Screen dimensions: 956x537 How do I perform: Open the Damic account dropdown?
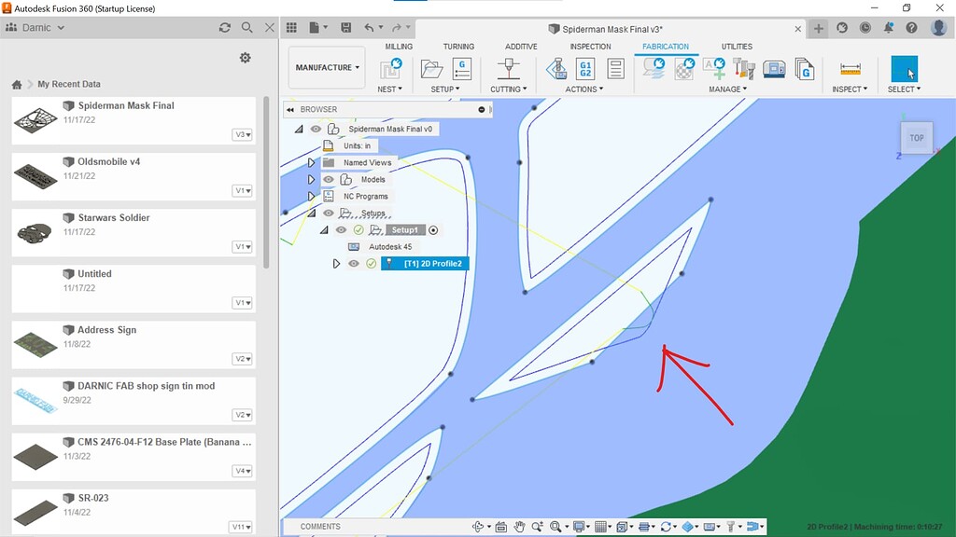(35, 27)
